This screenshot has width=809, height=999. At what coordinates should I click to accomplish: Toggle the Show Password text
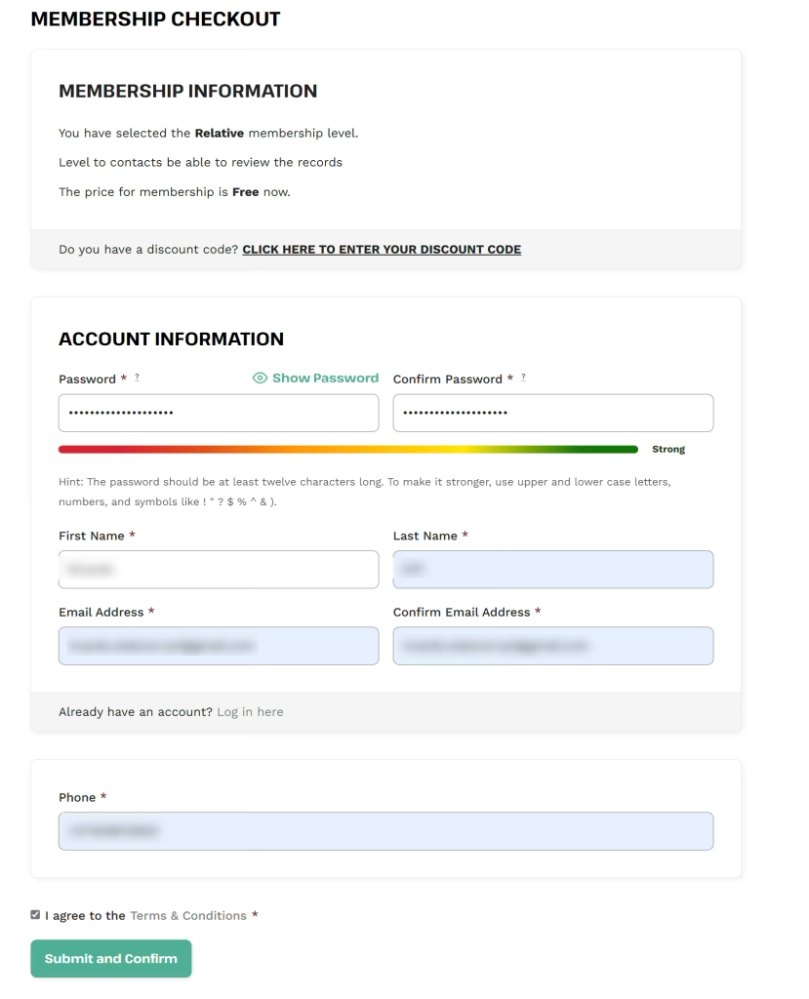click(325, 379)
